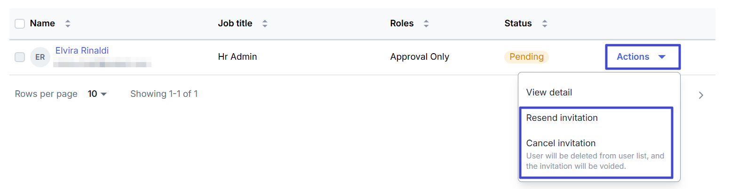Select Cancel invitation menu entry
The height and width of the screenshot is (189, 730).
click(x=561, y=143)
